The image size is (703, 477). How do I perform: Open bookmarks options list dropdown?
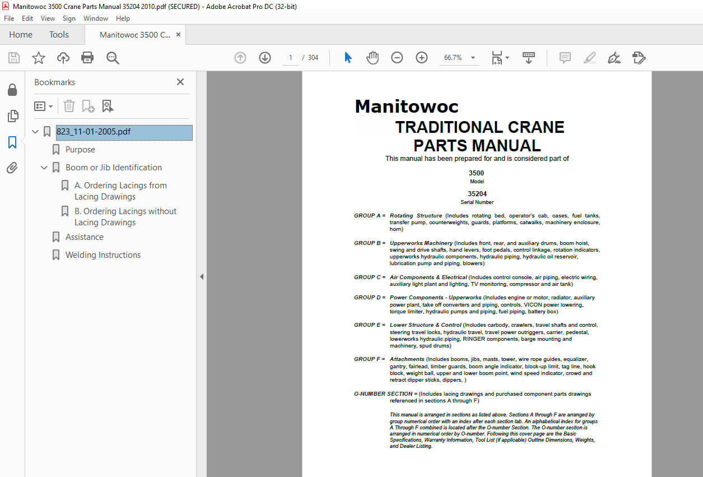point(43,106)
